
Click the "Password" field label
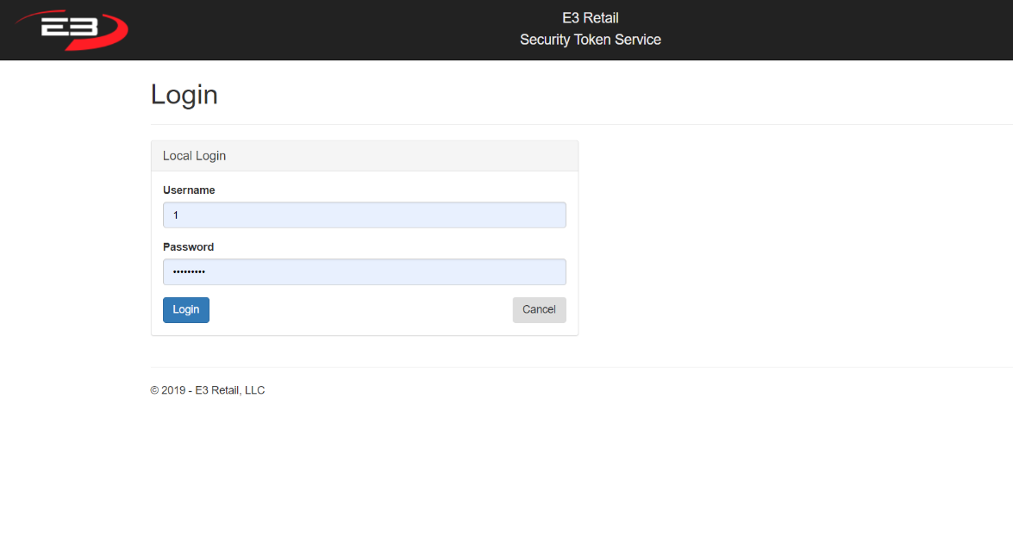click(x=188, y=246)
